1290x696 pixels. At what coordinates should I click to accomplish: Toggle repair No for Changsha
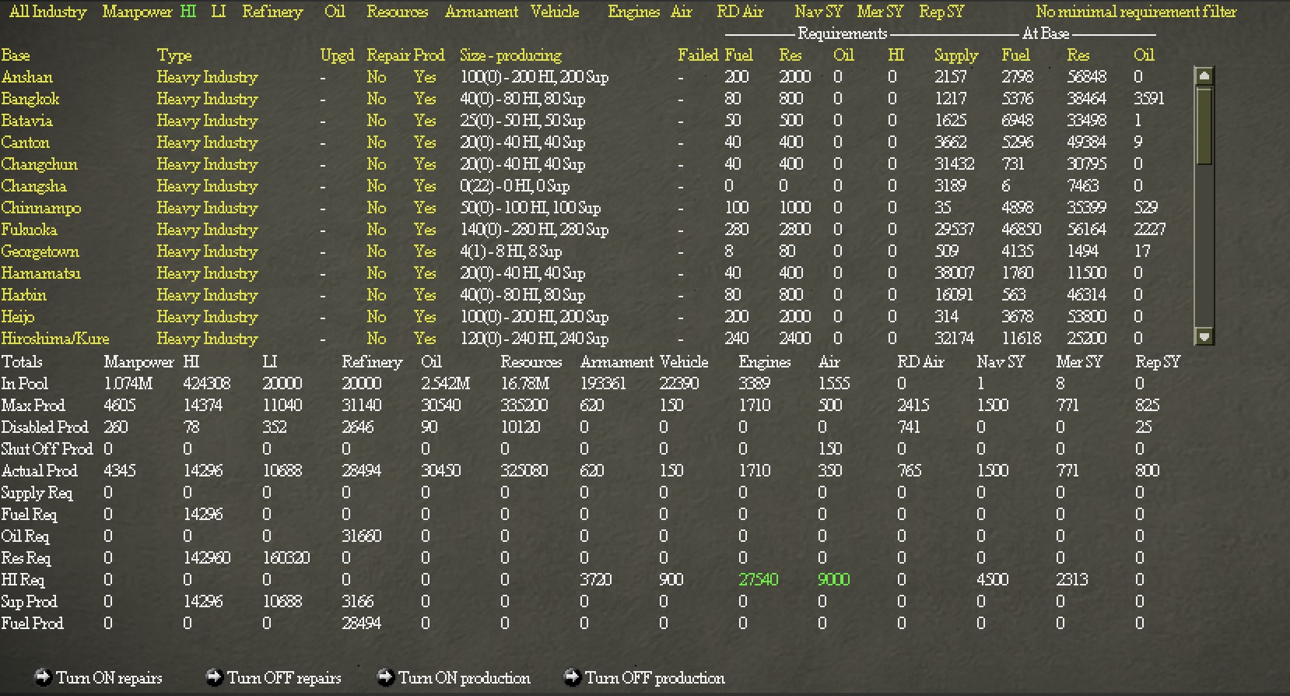377,186
